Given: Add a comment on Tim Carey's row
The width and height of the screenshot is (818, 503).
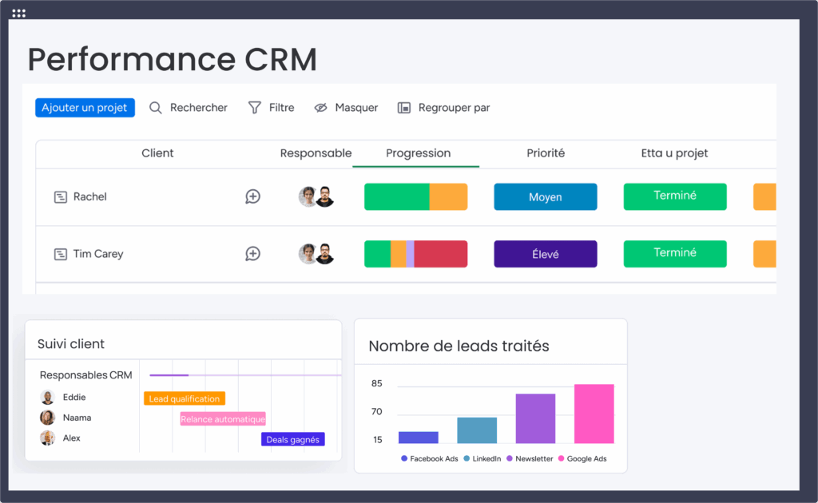Looking at the screenshot, I should tap(253, 254).
